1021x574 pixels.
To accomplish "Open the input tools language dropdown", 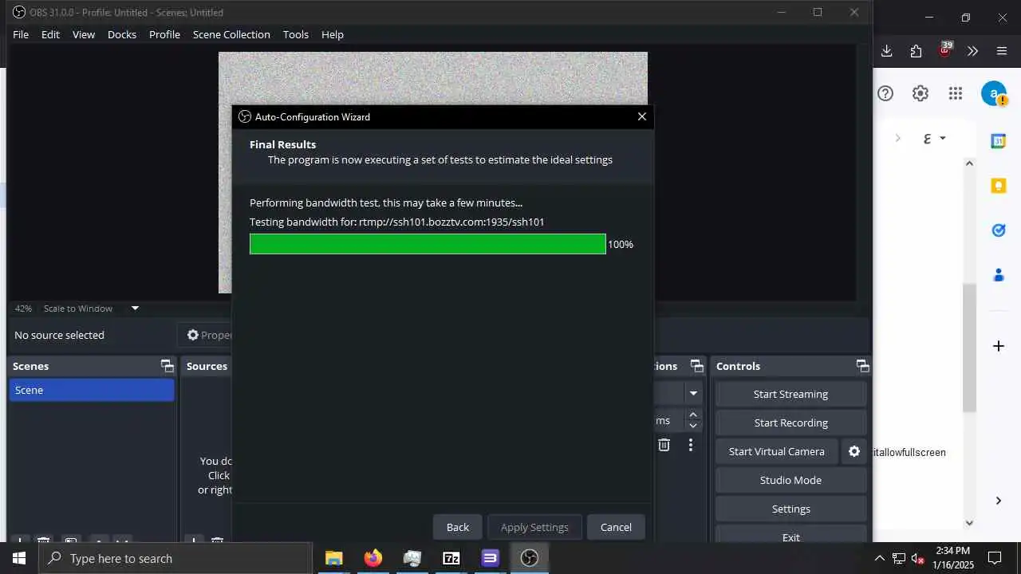I will click(x=934, y=138).
